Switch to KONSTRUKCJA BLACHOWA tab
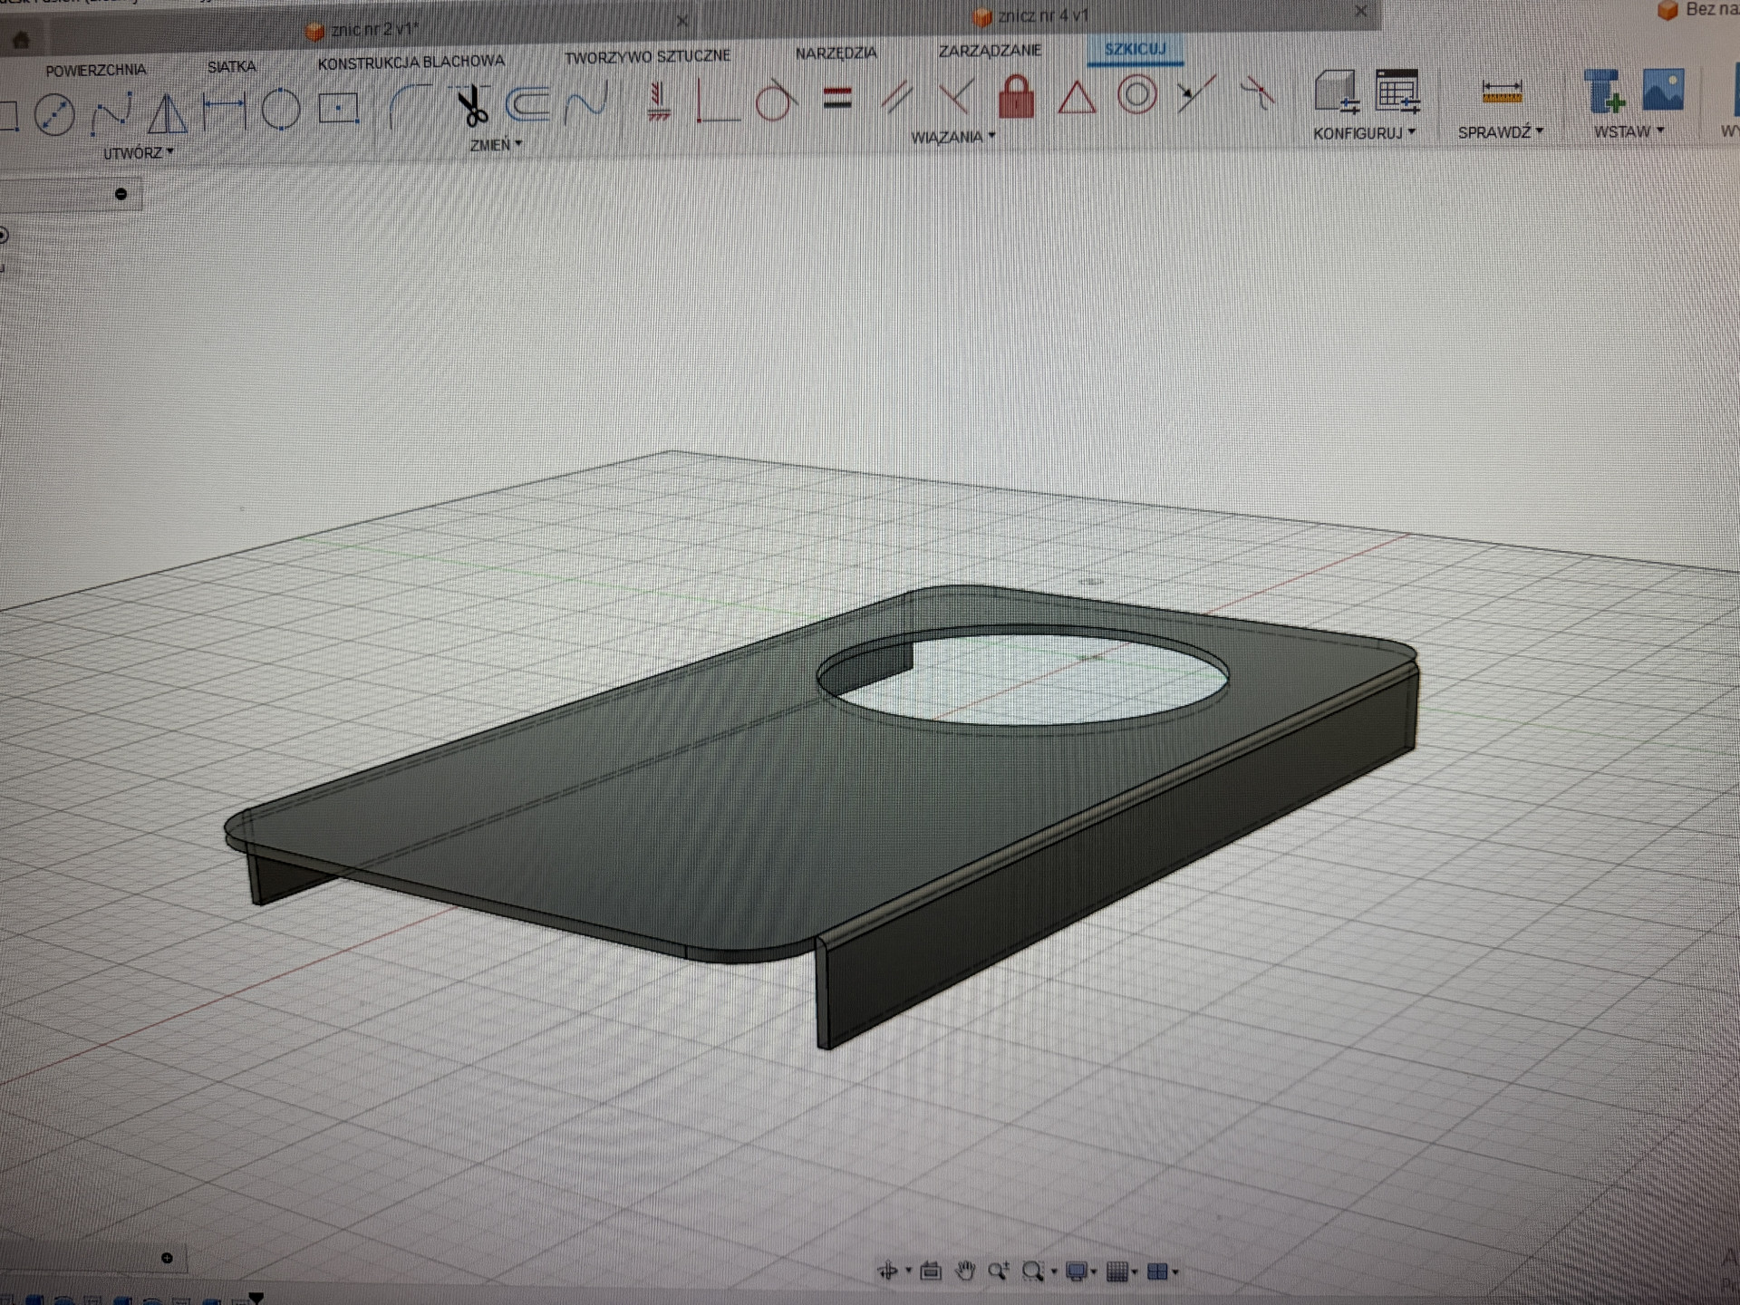 (411, 62)
